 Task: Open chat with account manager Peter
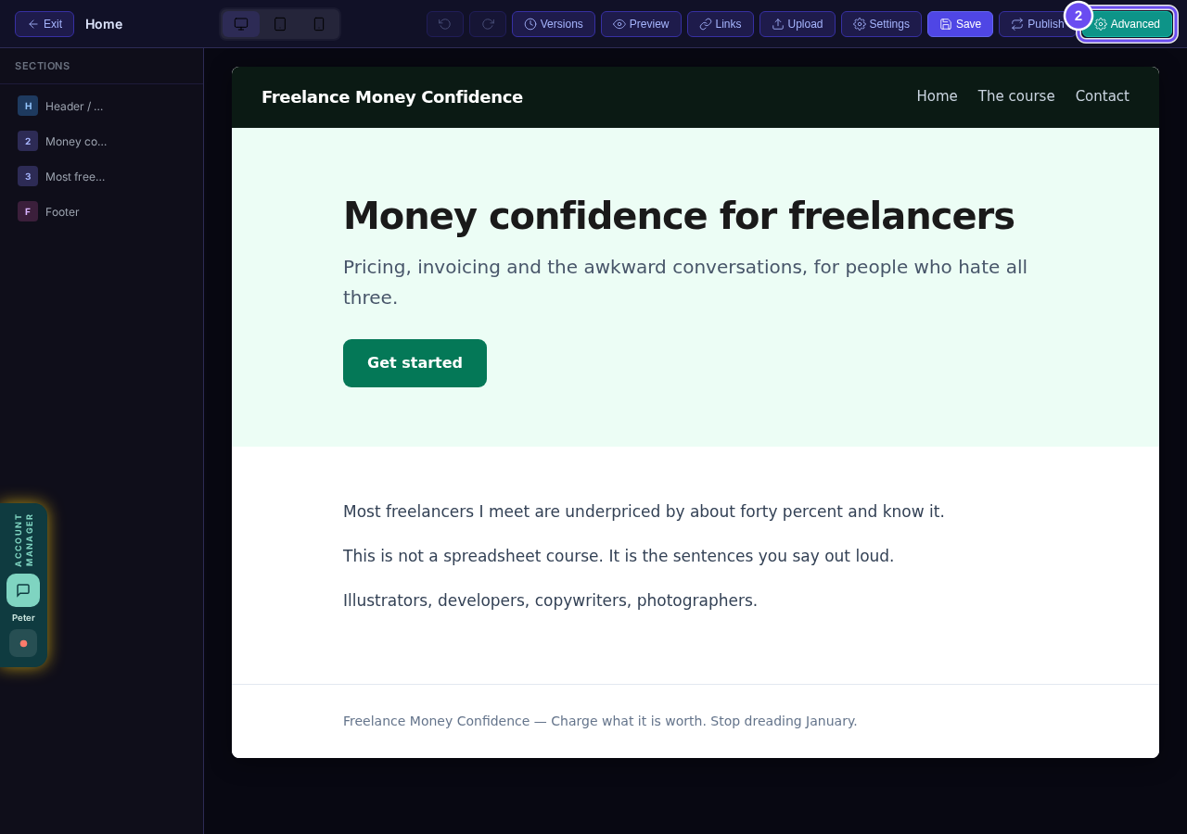click(x=23, y=590)
